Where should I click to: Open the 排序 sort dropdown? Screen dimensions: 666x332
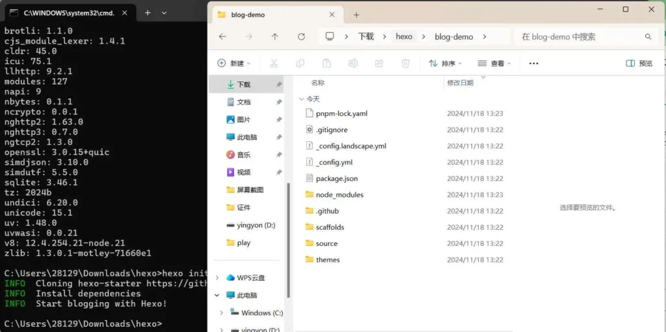(x=446, y=63)
